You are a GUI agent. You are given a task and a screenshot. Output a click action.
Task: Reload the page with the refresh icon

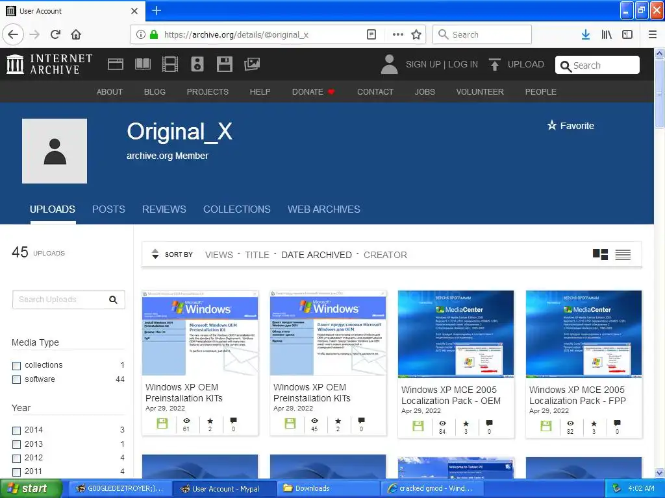(x=56, y=34)
